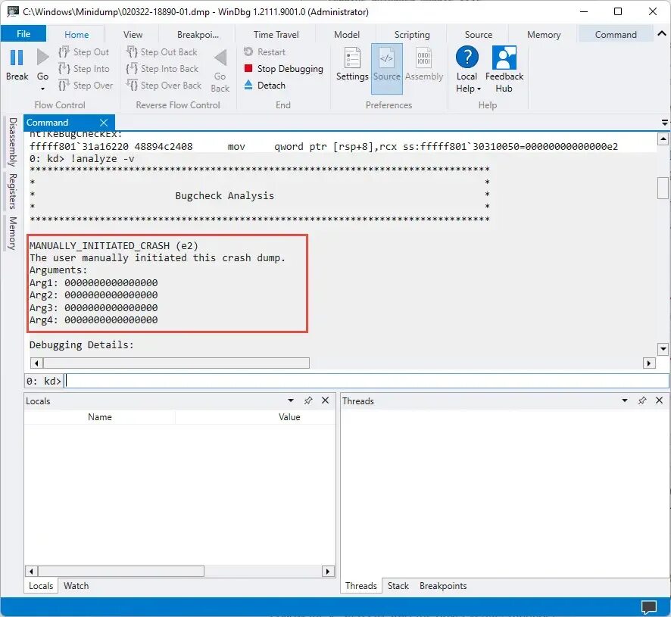Image resolution: width=671 pixels, height=617 pixels.
Task: Toggle Source mode preference
Action: [386, 68]
